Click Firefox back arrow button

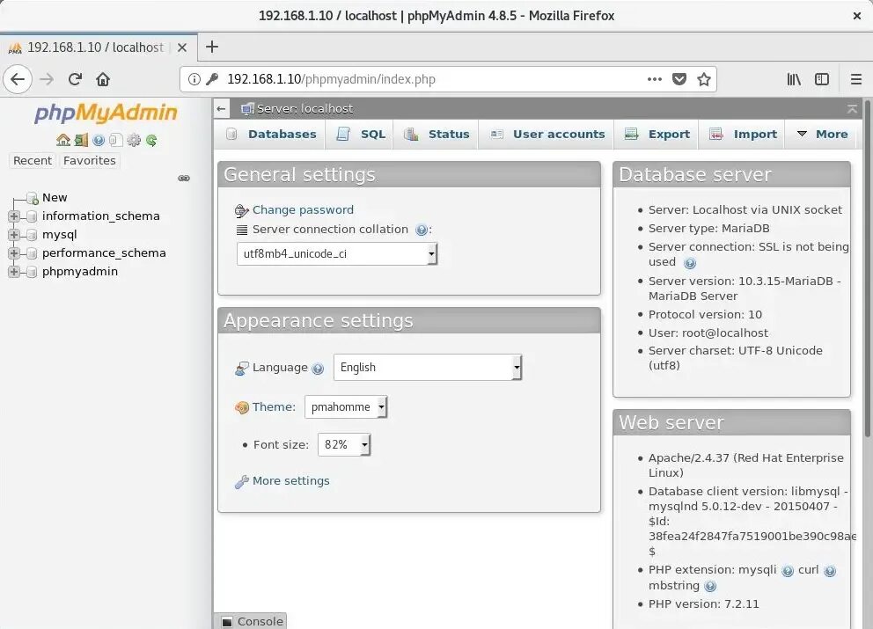pyautogui.click(x=18, y=79)
